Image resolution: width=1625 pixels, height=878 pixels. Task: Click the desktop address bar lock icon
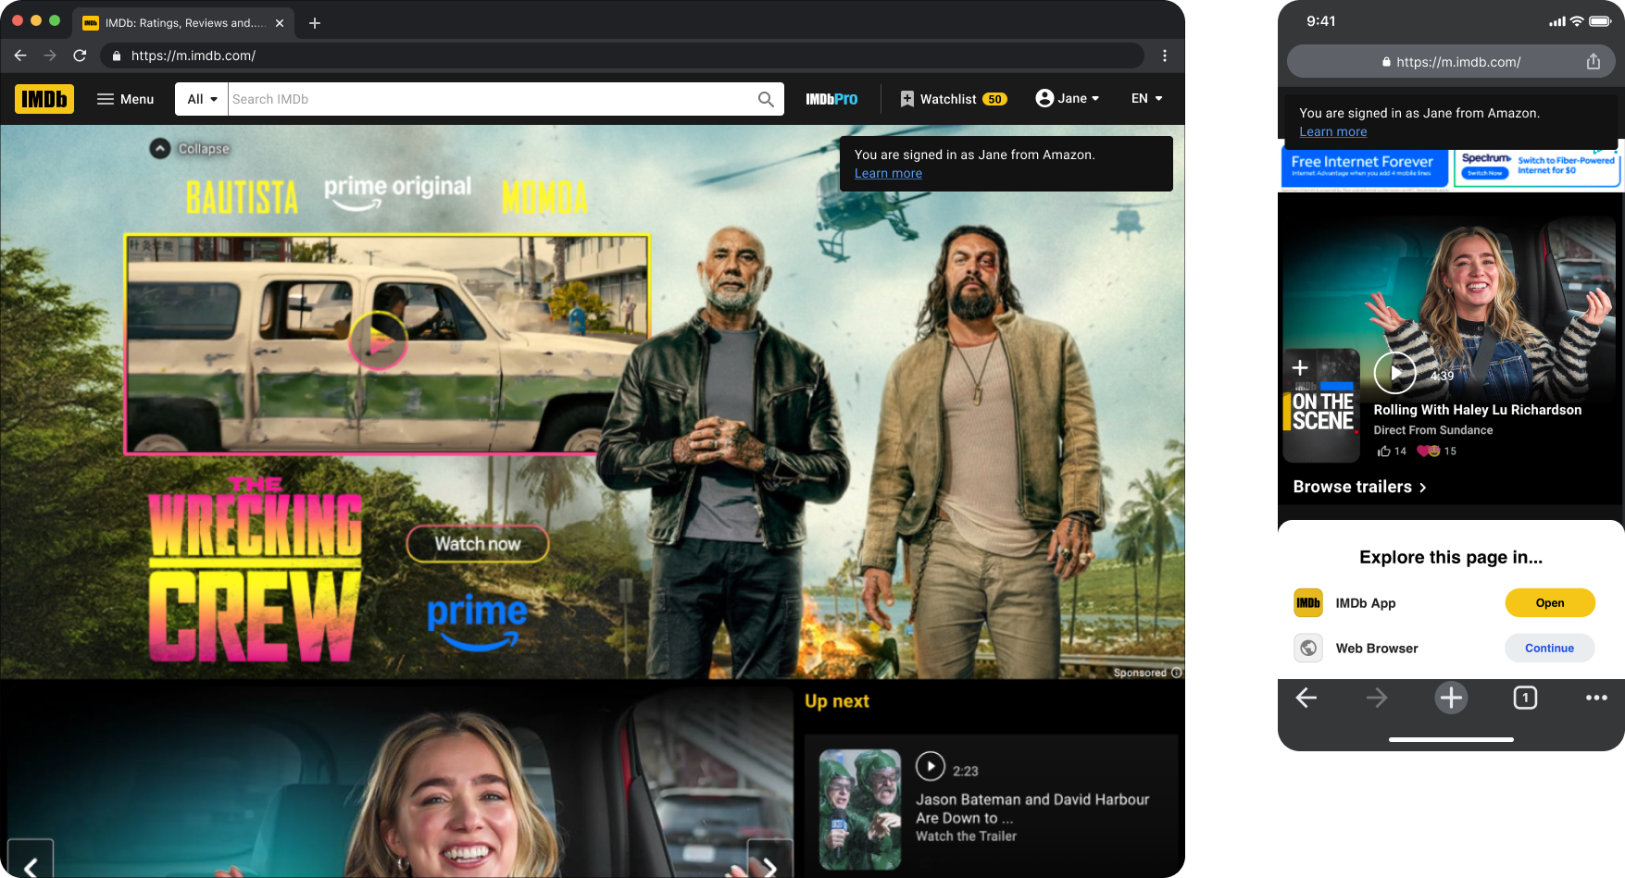click(x=117, y=56)
